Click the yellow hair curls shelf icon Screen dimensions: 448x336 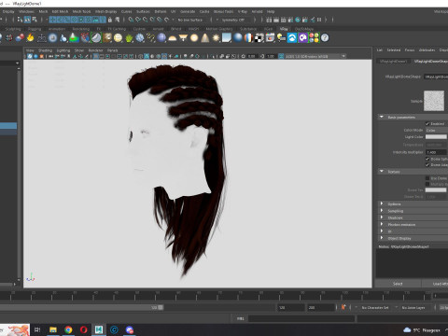[150, 38]
